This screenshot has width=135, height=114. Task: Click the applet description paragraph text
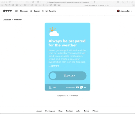[x=67, y=56]
